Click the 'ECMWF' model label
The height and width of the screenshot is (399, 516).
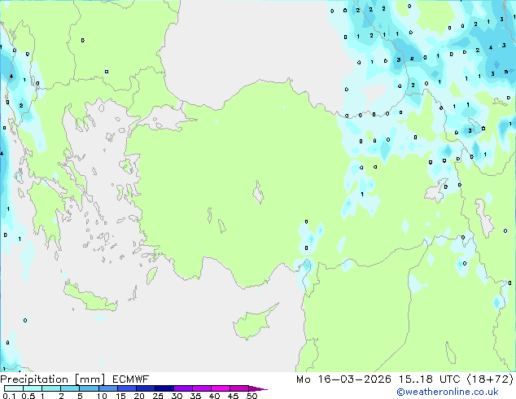[131, 379]
